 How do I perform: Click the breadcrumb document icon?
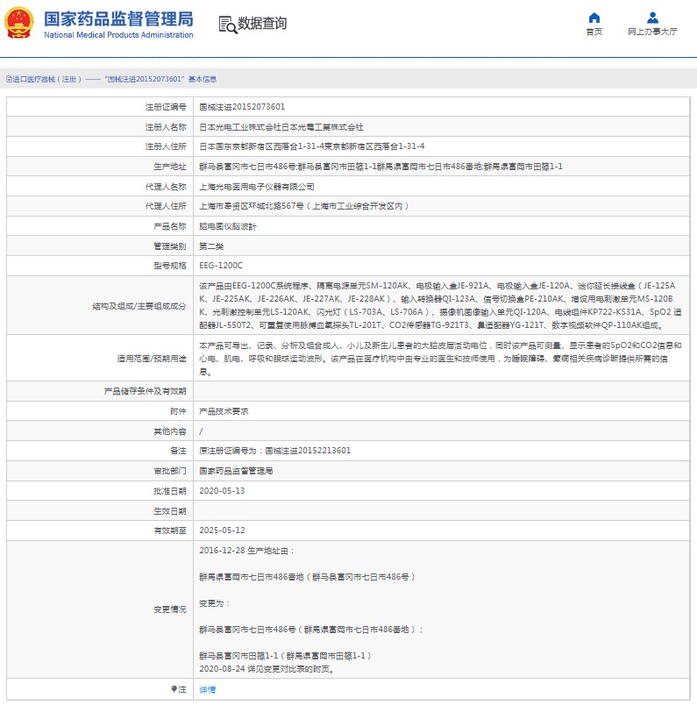(9, 79)
